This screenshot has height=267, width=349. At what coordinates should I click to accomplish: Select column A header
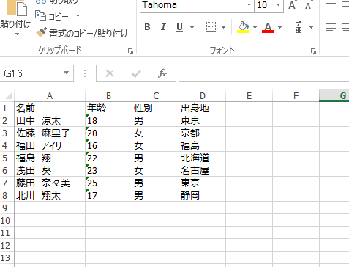(x=50, y=96)
